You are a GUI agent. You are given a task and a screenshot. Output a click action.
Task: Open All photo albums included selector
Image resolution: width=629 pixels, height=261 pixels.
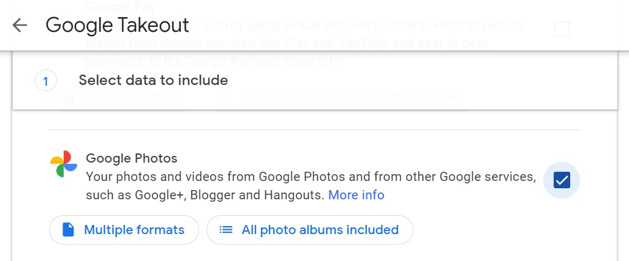(310, 230)
